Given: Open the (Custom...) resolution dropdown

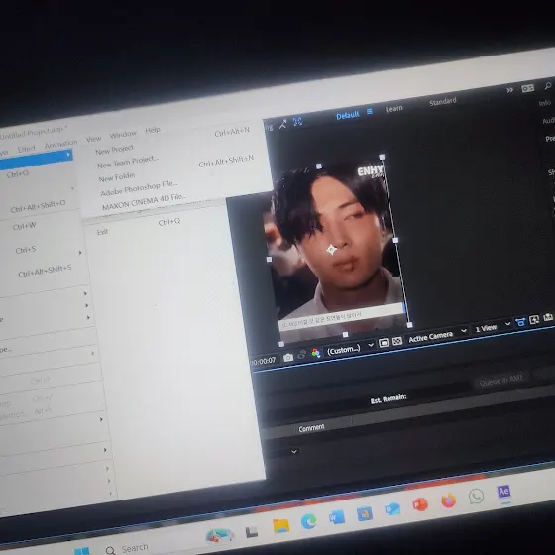Looking at the screenshot, I should tap(349, 349).
